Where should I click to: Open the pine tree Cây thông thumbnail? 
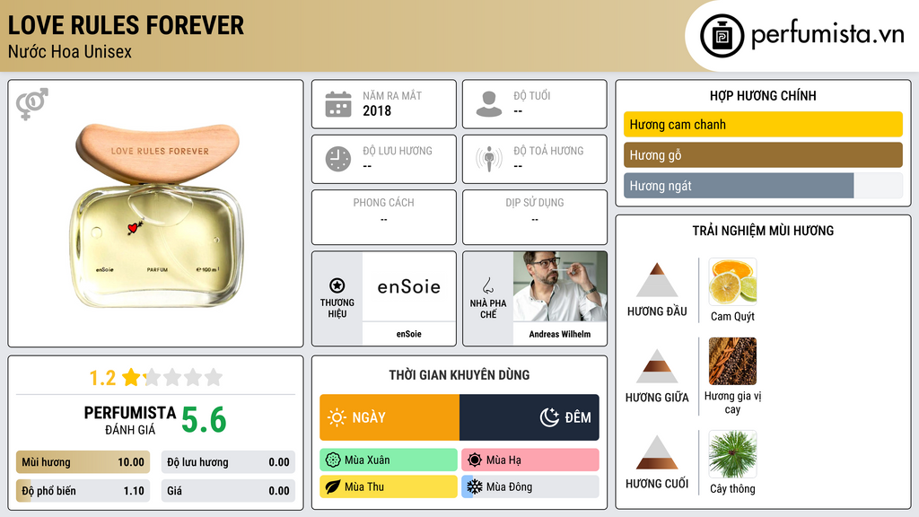732,454
